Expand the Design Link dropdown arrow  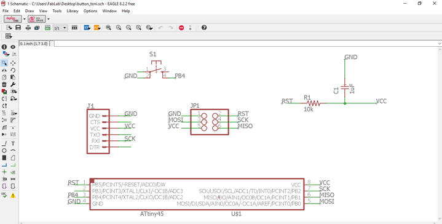point(25,19)
